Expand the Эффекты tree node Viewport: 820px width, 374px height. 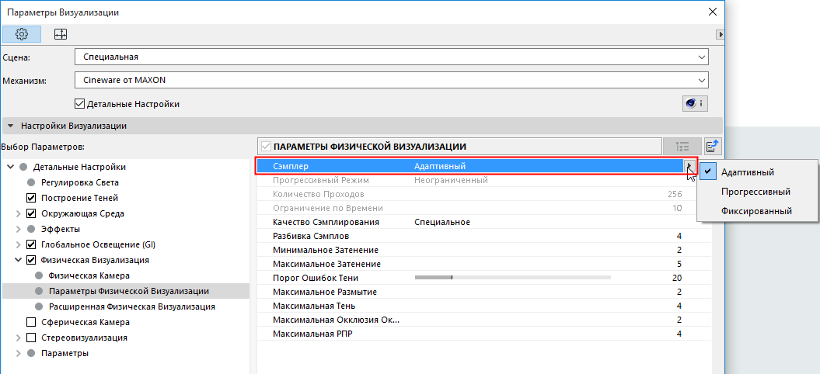[x=19, y=230]
